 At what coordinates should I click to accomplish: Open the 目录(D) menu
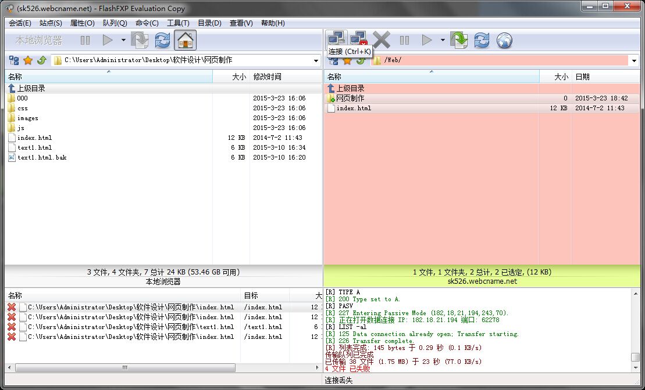pyautogui.click(x=209, y=23)
